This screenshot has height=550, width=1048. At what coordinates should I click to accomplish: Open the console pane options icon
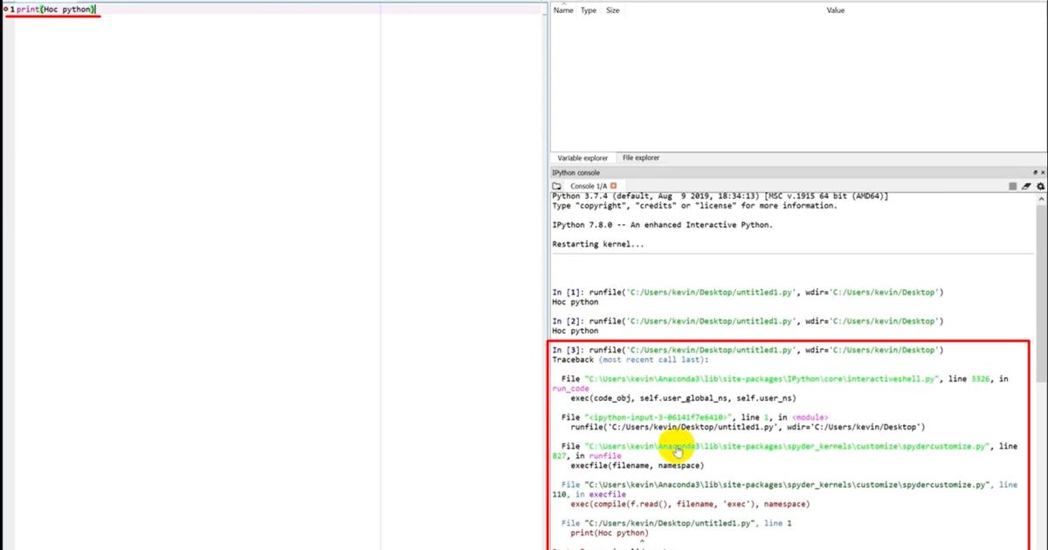1036,172
